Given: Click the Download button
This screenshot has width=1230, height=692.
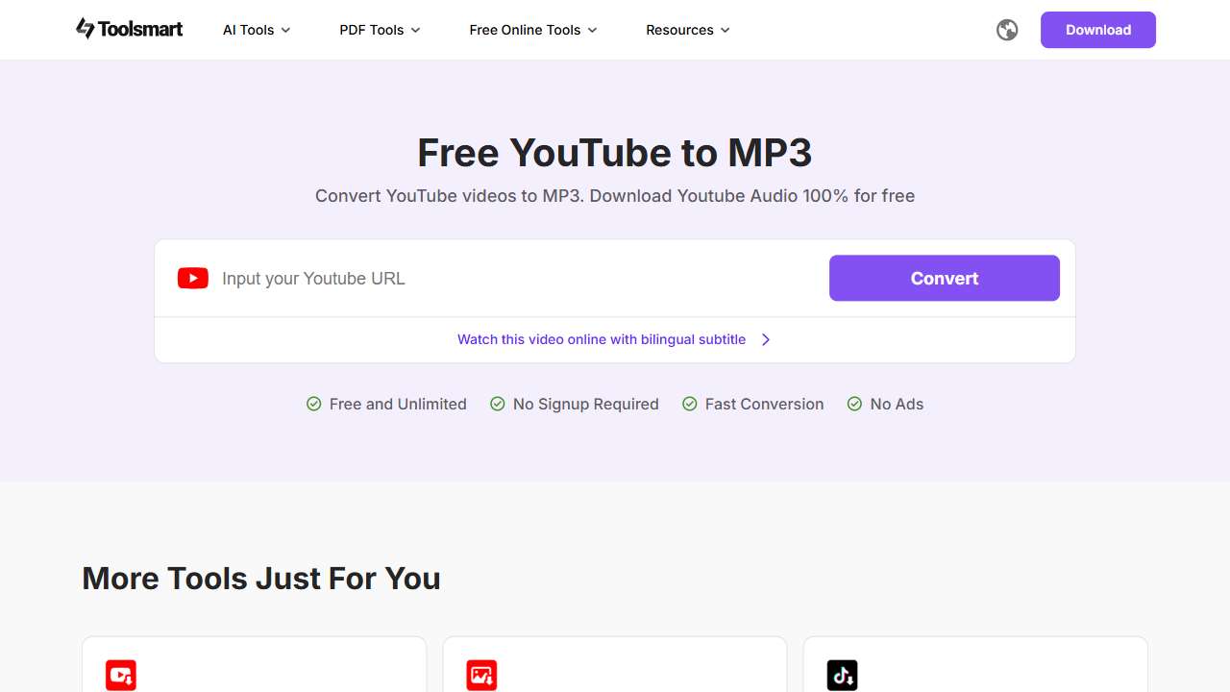Looking at the screenshot, I should pos(1097,30).
